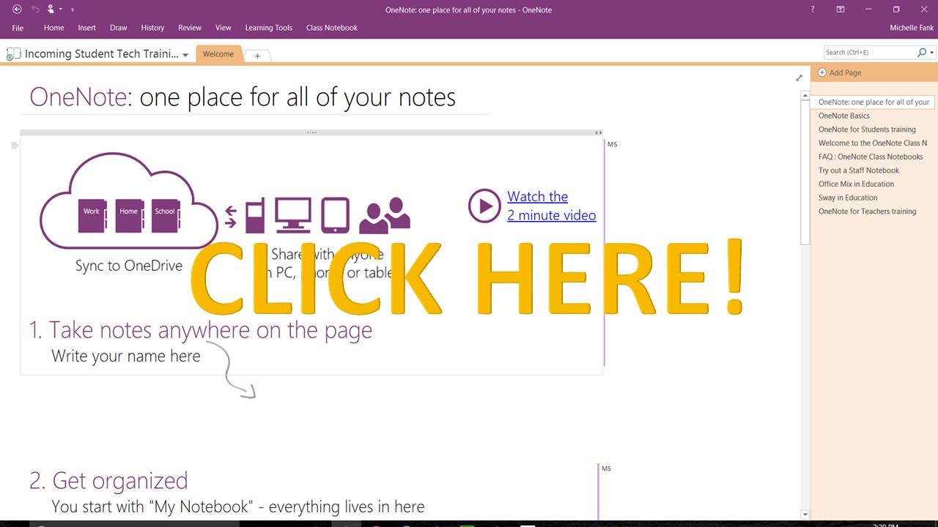This screenshot has width=938, height=527.
Task: Click the mobile phone device icon
Action: click(255, 215)
